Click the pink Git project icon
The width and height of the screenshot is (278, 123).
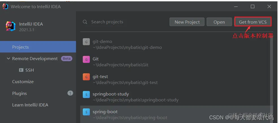click(x=86, y=59)
